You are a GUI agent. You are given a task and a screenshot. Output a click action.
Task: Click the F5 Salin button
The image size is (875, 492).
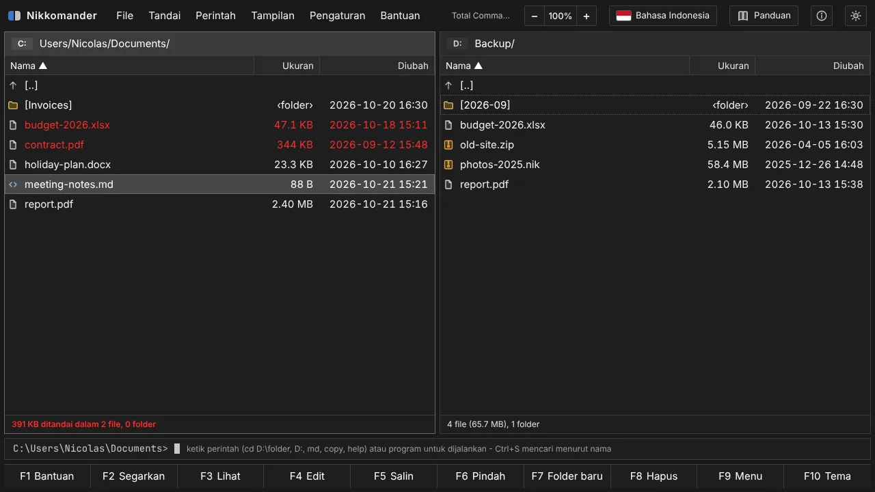tap(394, 476)
